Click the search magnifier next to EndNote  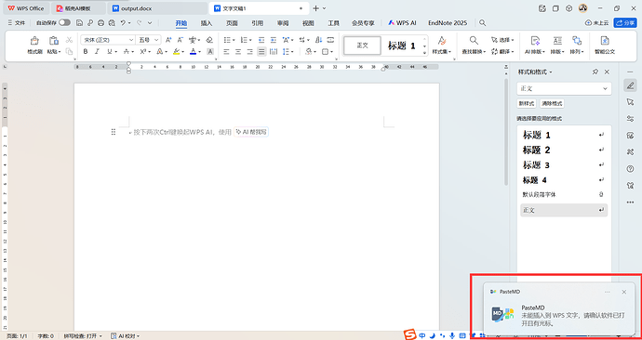point(483,23)
